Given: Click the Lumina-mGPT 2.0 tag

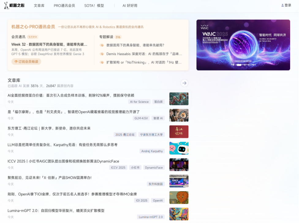Looking at the screenshot, I should pos(151,217).
